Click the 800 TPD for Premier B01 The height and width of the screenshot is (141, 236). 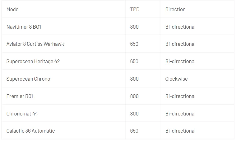[x=134, y=96]
